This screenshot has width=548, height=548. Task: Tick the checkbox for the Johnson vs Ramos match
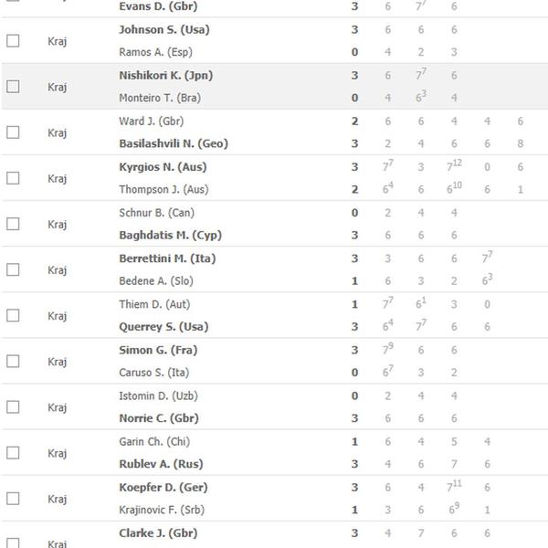point(13,40)
